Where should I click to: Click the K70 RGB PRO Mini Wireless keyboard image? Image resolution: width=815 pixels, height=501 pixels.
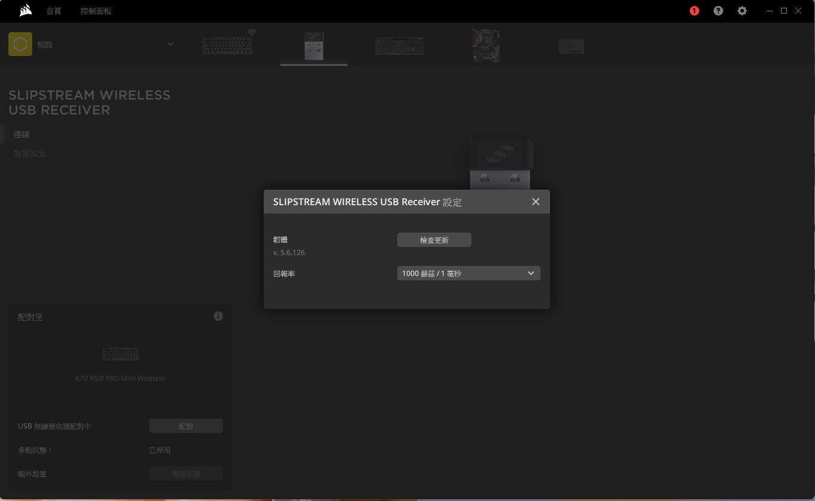point(121,354)
